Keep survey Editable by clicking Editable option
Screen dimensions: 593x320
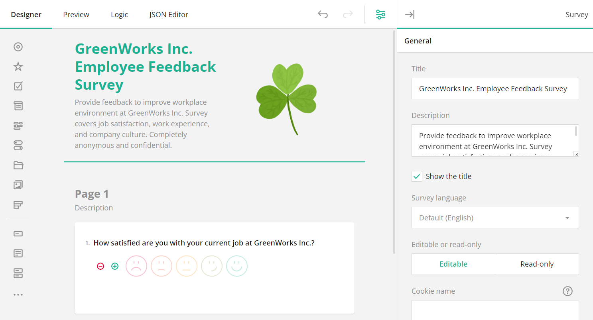[453, 264]
